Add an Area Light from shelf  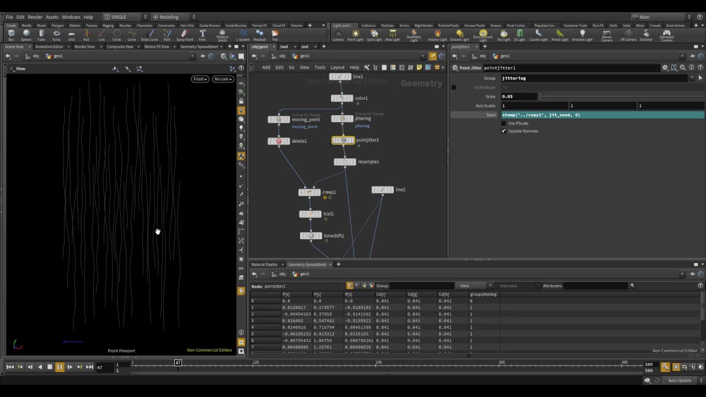[x=392, y=35]
